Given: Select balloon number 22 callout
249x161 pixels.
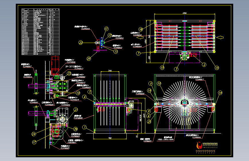Looking at the screenshot, I should click(x=81, y=43).
